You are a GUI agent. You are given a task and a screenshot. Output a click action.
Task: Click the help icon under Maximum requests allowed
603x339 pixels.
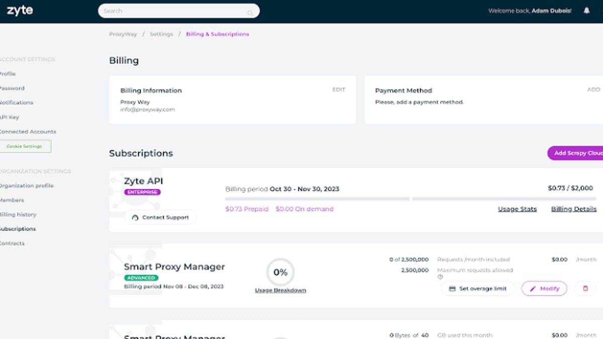tap(440, 276)
